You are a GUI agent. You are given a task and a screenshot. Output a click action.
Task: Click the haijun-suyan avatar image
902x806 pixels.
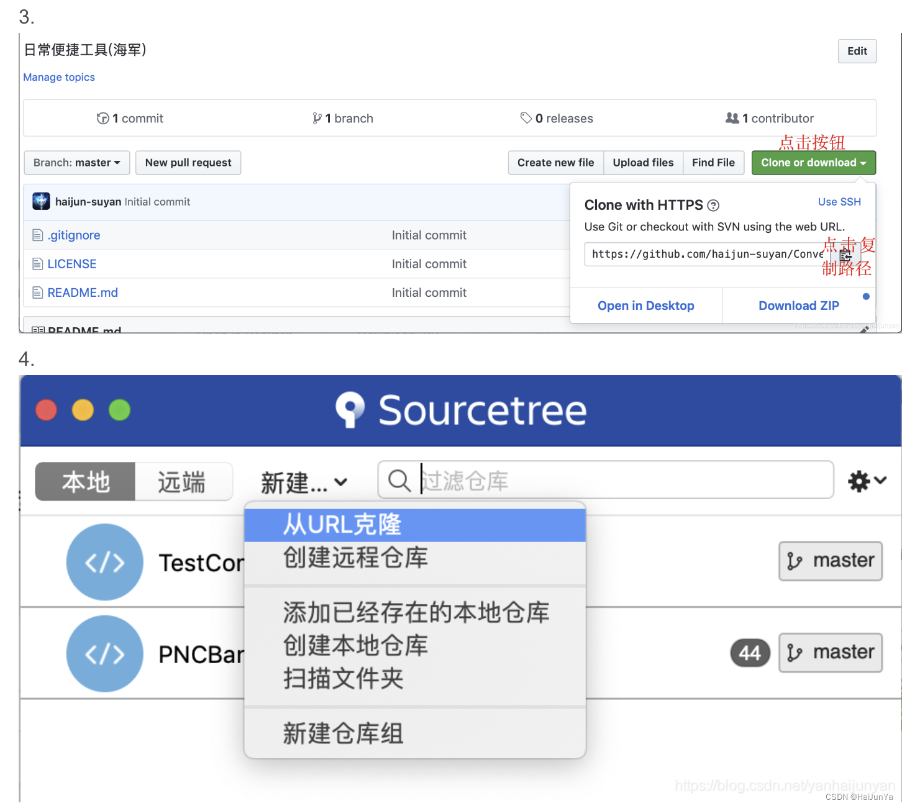click(x=41, y=201)
